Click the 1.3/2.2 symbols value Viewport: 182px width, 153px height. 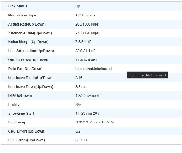click(x=88, y=96)
